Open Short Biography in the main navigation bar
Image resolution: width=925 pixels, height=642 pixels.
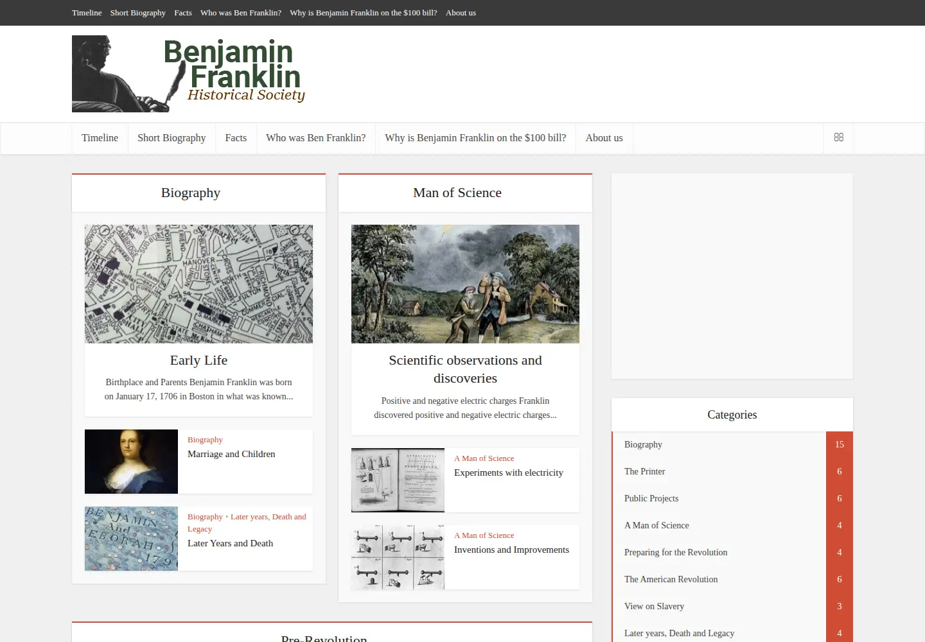[172, 138]
